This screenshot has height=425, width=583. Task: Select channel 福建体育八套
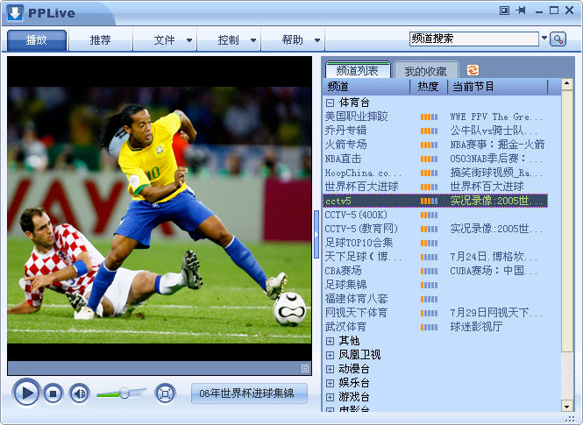pos(356,299)
